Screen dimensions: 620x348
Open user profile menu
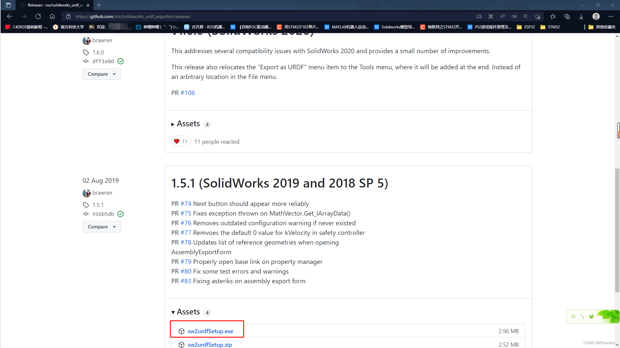coord(596,16)
